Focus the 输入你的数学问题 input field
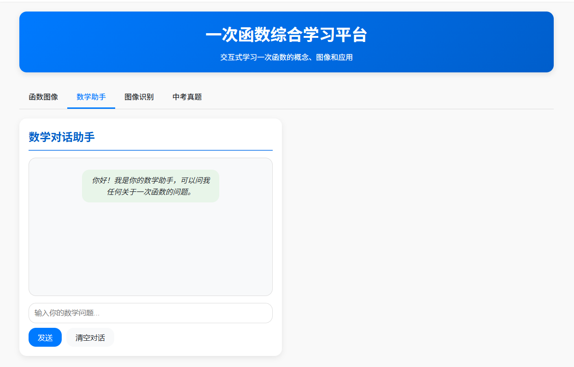 151,313
